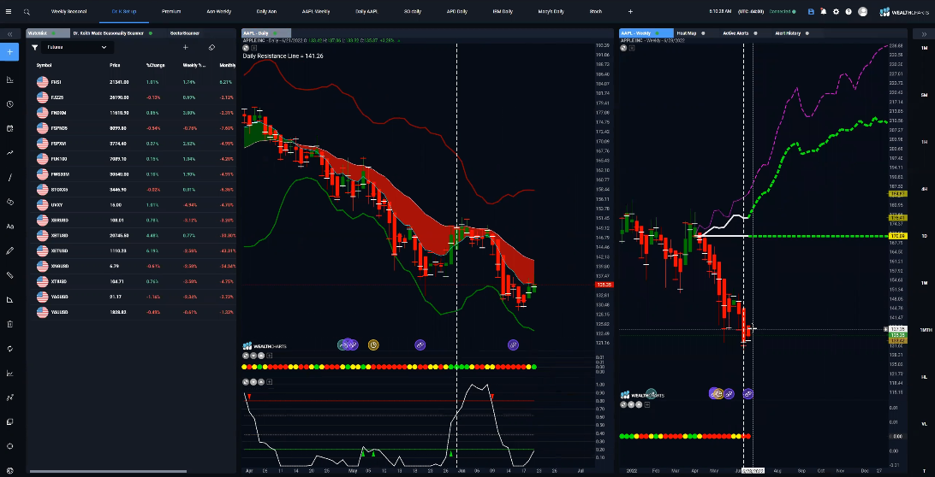Select 1H timeframe on right sidebar
Image resolution: width=935 pixels, height=477 pixels.
924,142
